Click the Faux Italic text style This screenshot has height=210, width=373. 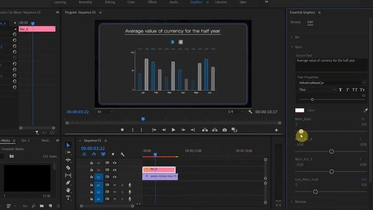pyautogui.click(x=347, y=90)
